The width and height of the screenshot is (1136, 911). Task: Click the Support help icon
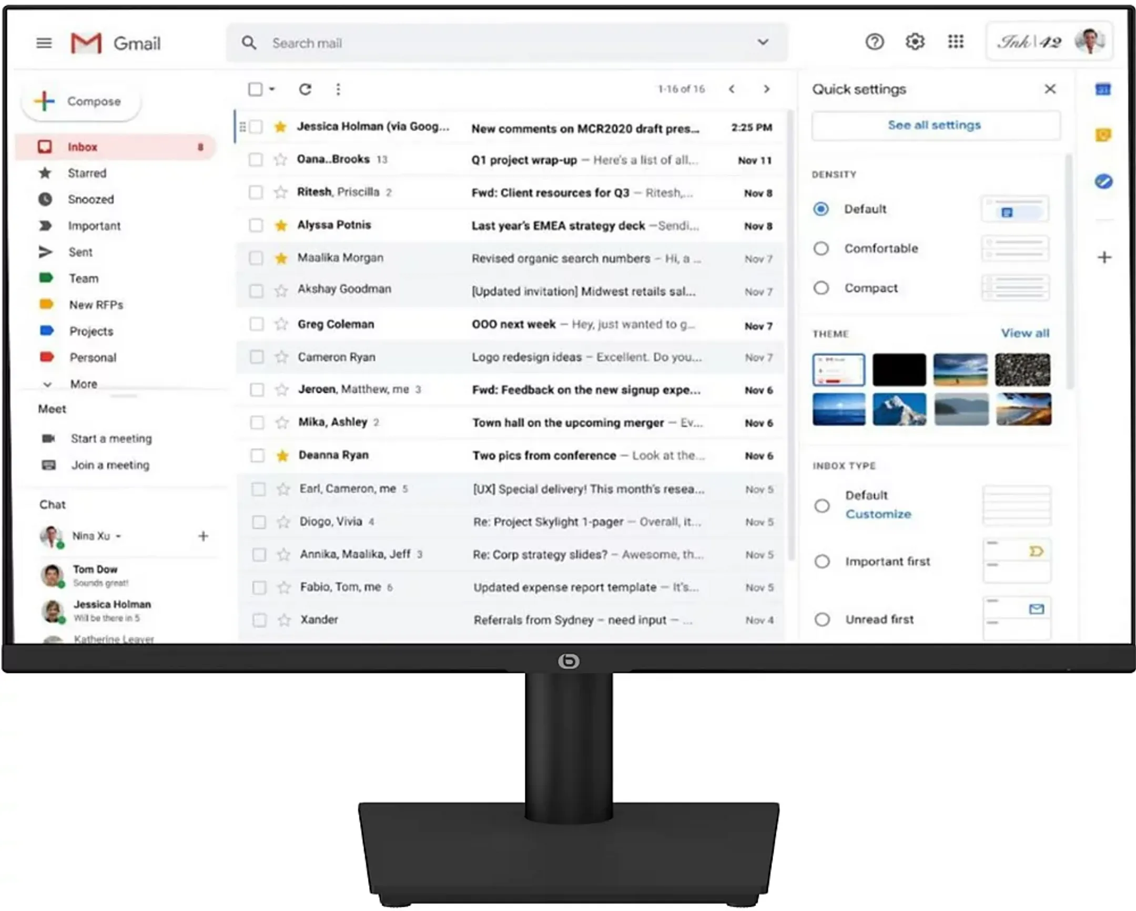pyautogui.click(x=874, y=42)
